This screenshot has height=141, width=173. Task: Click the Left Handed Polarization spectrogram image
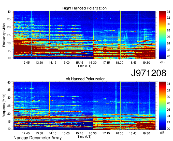[x=84, y=106]
